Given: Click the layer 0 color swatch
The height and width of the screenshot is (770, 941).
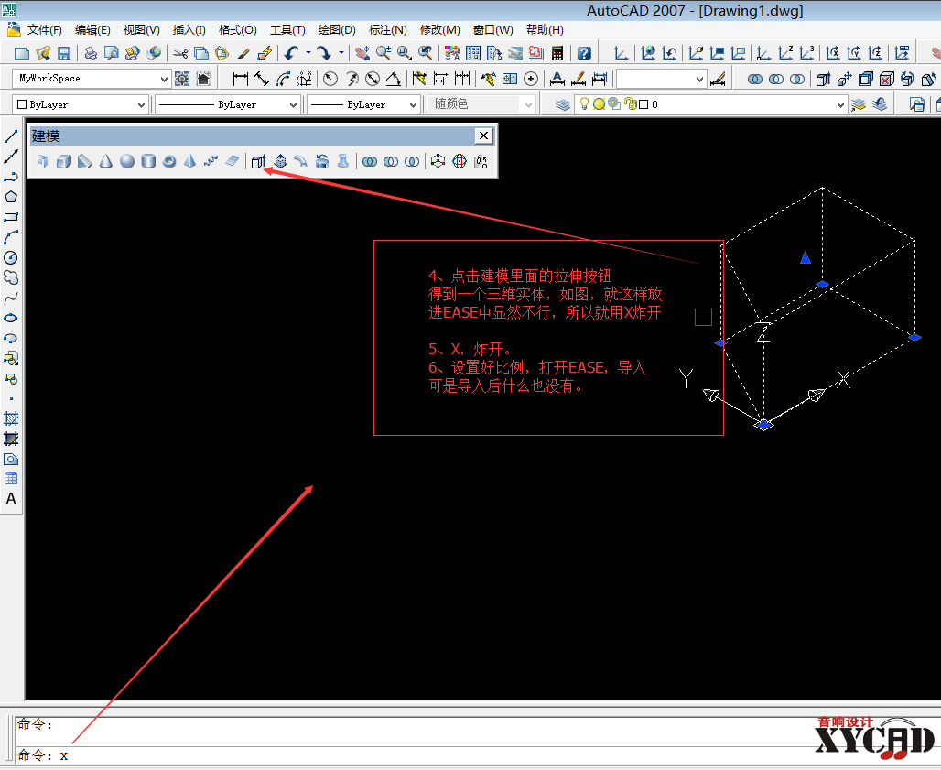Looking at the screenshot, I should (x=644, y=104).
